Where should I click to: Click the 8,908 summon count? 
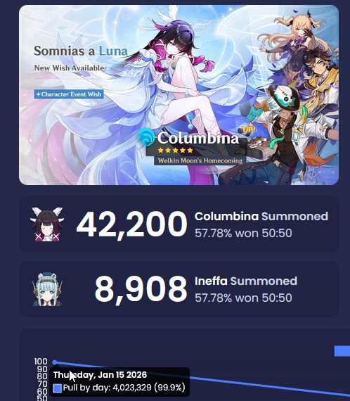point(141,290)
